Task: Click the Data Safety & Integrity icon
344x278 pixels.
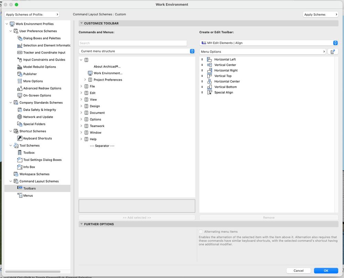Action: pos(20,110)
